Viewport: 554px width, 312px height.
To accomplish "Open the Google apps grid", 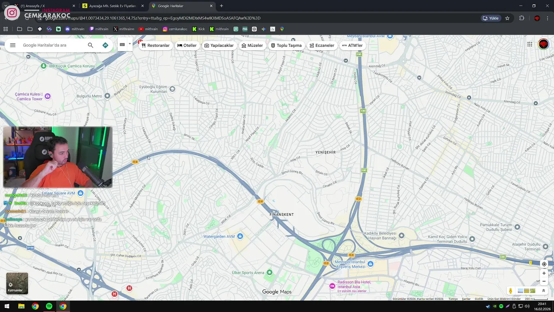I will pyautogui.click(x=530, y=44).
